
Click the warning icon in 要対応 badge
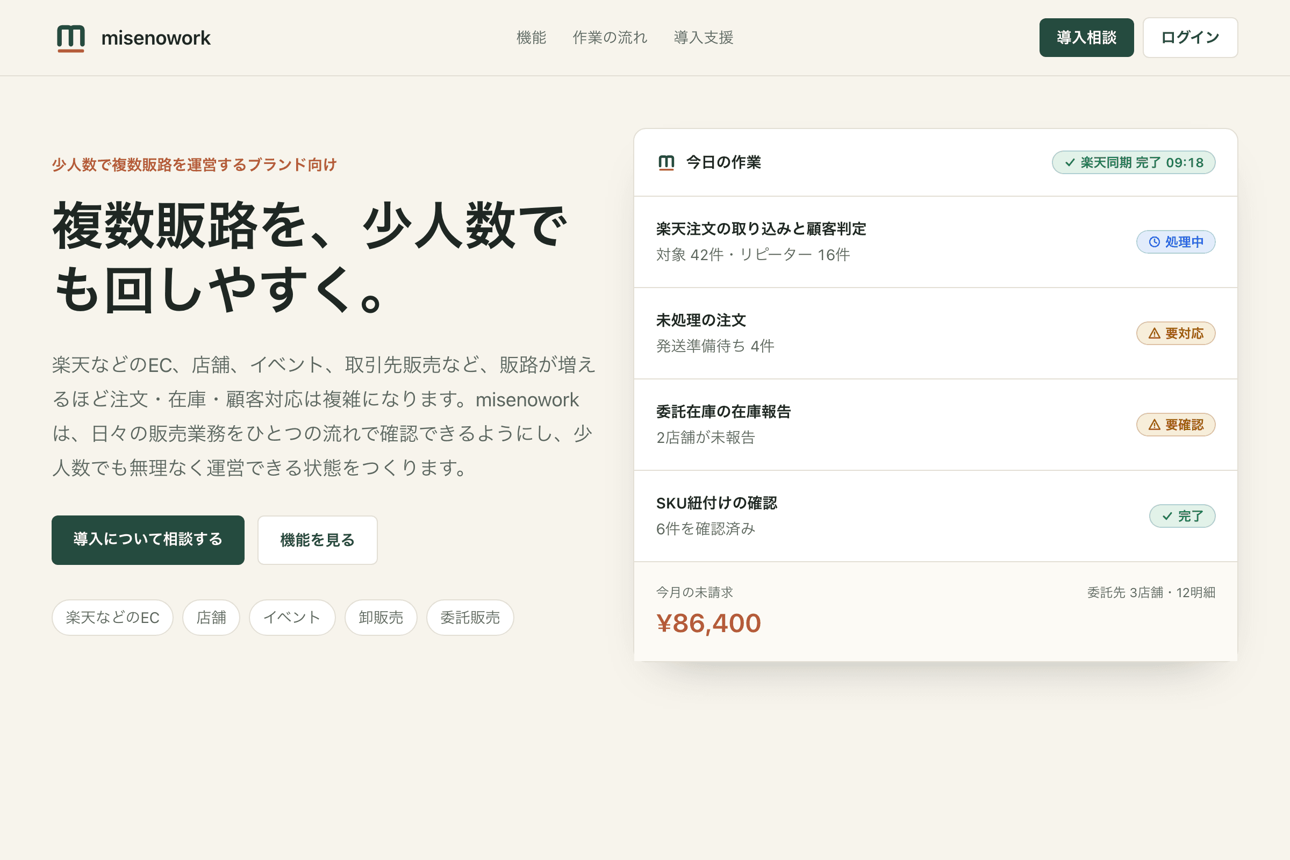tap(1154, 333)
